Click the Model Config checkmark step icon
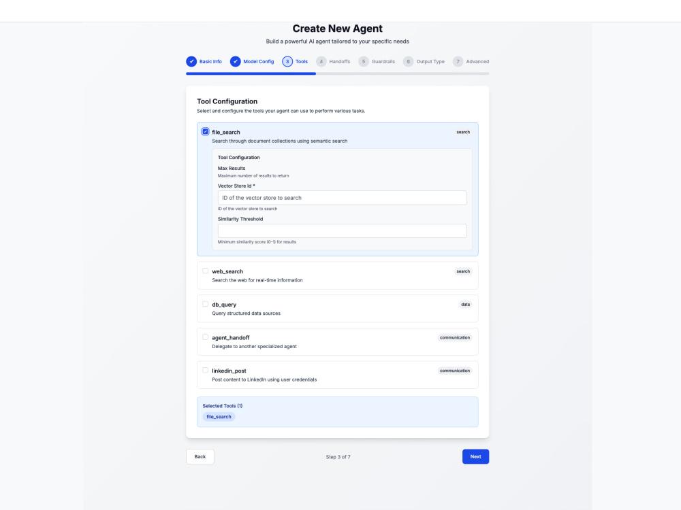The height and width of the screenshot is (510, 681). point(236,62)
